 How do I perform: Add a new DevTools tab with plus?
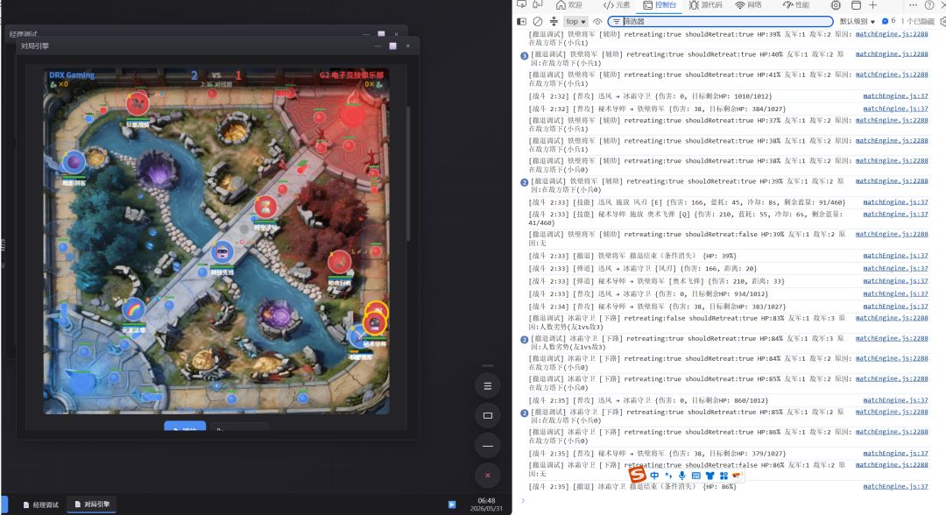pos(873,5)
